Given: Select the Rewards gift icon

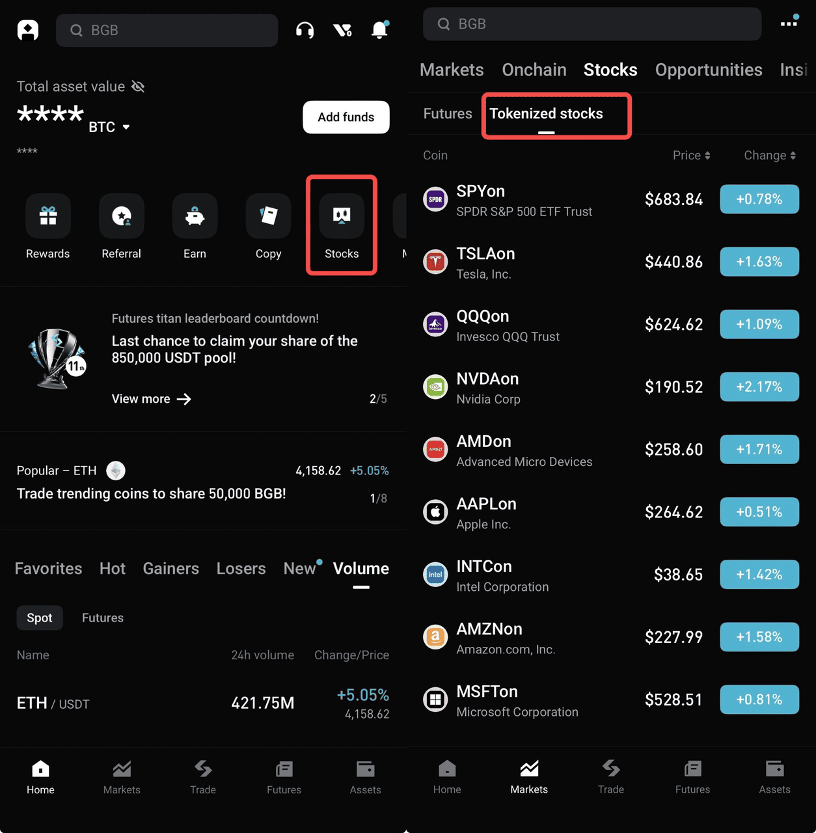Looking at the screenshot, I should (x=48, y=216).
